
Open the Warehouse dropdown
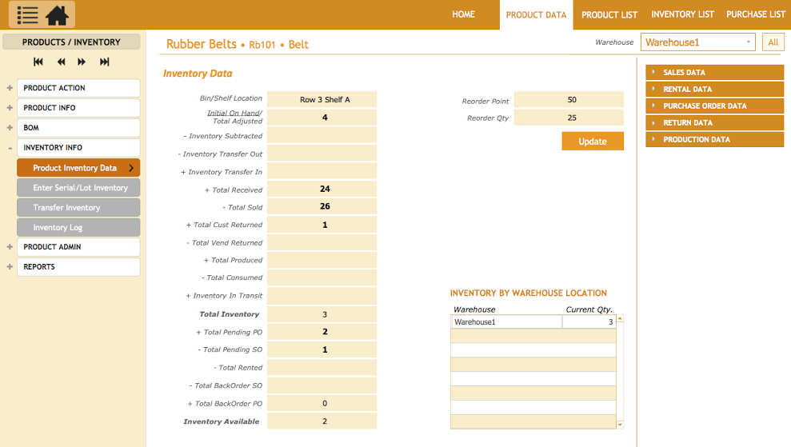click(x=697, y=42)
